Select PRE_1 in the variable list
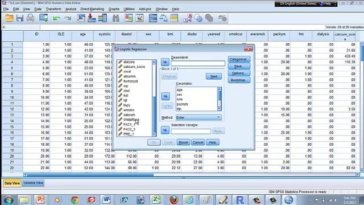The image size is (364, 205). 129,134
